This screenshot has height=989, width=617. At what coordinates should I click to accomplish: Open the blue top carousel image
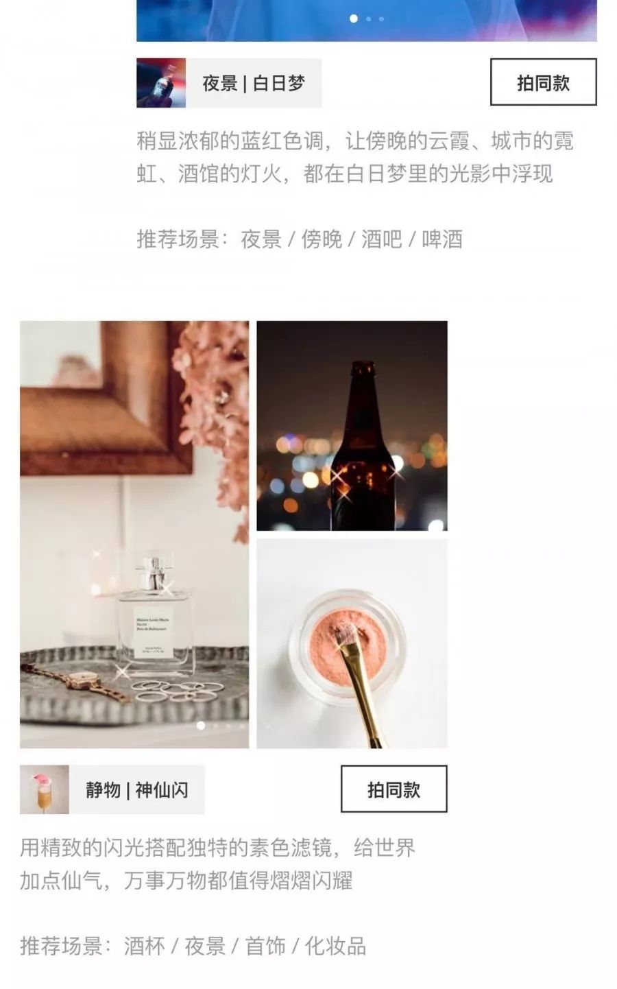[x=367, y=21]
